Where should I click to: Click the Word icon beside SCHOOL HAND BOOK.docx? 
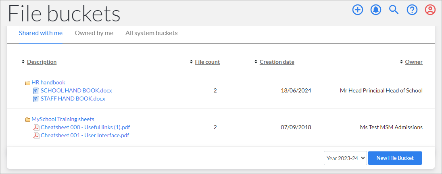tap(36, 91)
